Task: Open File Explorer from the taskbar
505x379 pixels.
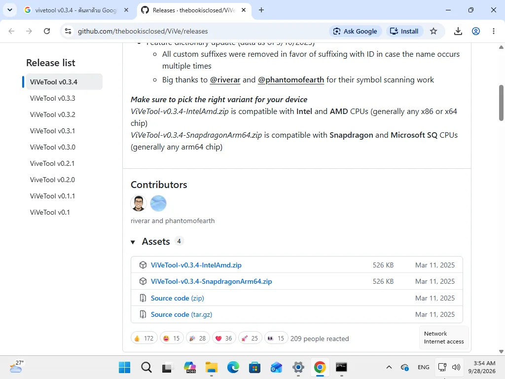Action: [212, 367]
